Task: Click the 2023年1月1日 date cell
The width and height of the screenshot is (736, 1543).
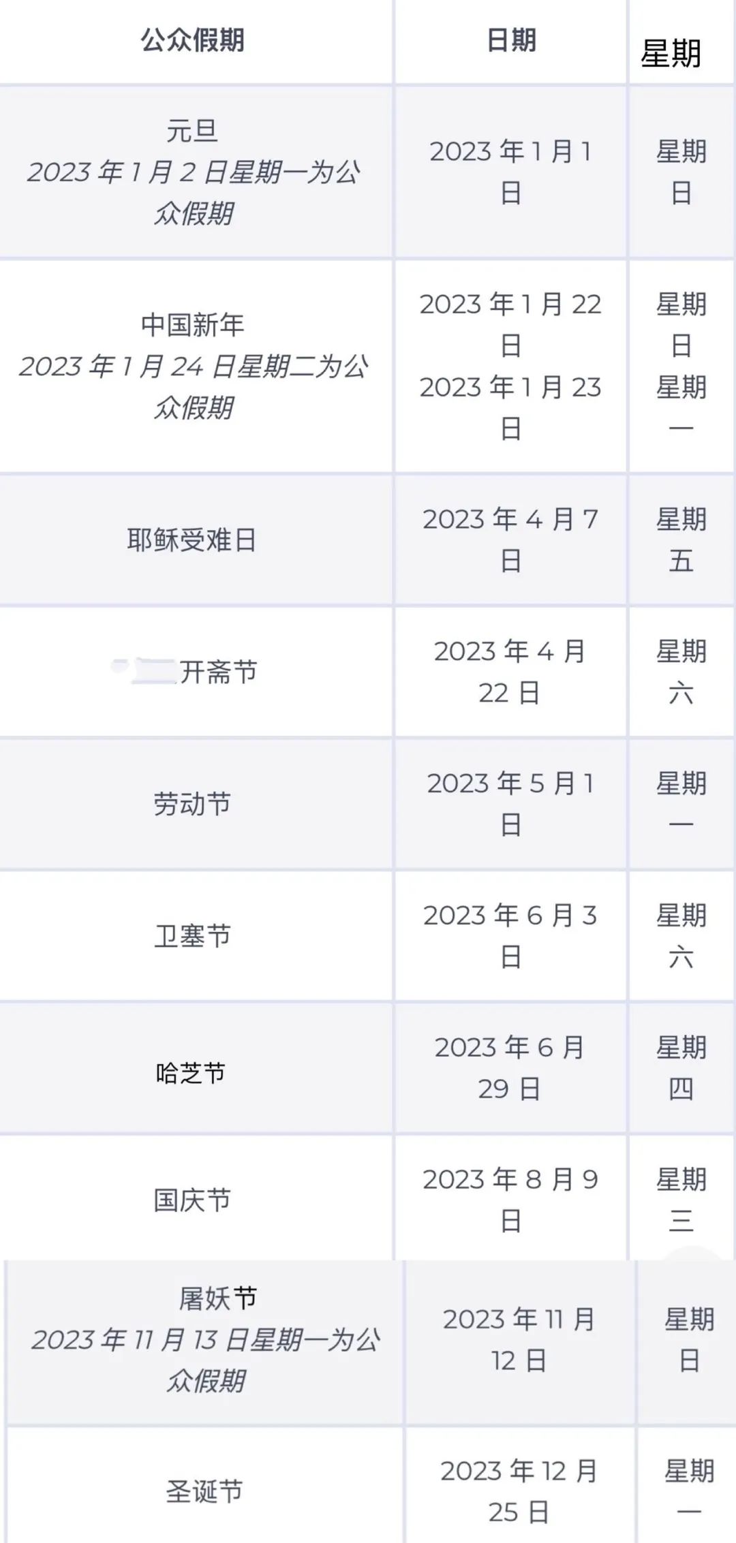Action: pos(510,172)
